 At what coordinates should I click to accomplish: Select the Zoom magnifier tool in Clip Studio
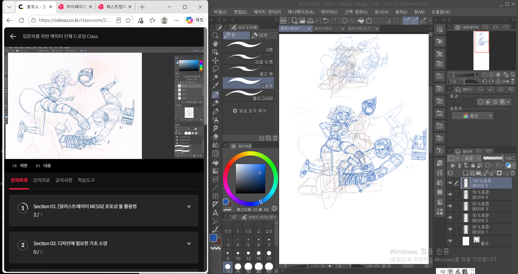(215, 35)
